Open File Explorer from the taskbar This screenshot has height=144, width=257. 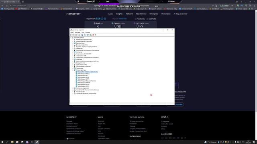point(12,142)
